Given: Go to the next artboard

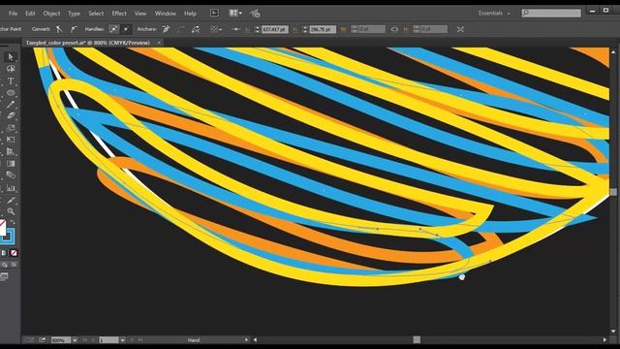Looking at the screenshot, I should [x=132, y=340].
